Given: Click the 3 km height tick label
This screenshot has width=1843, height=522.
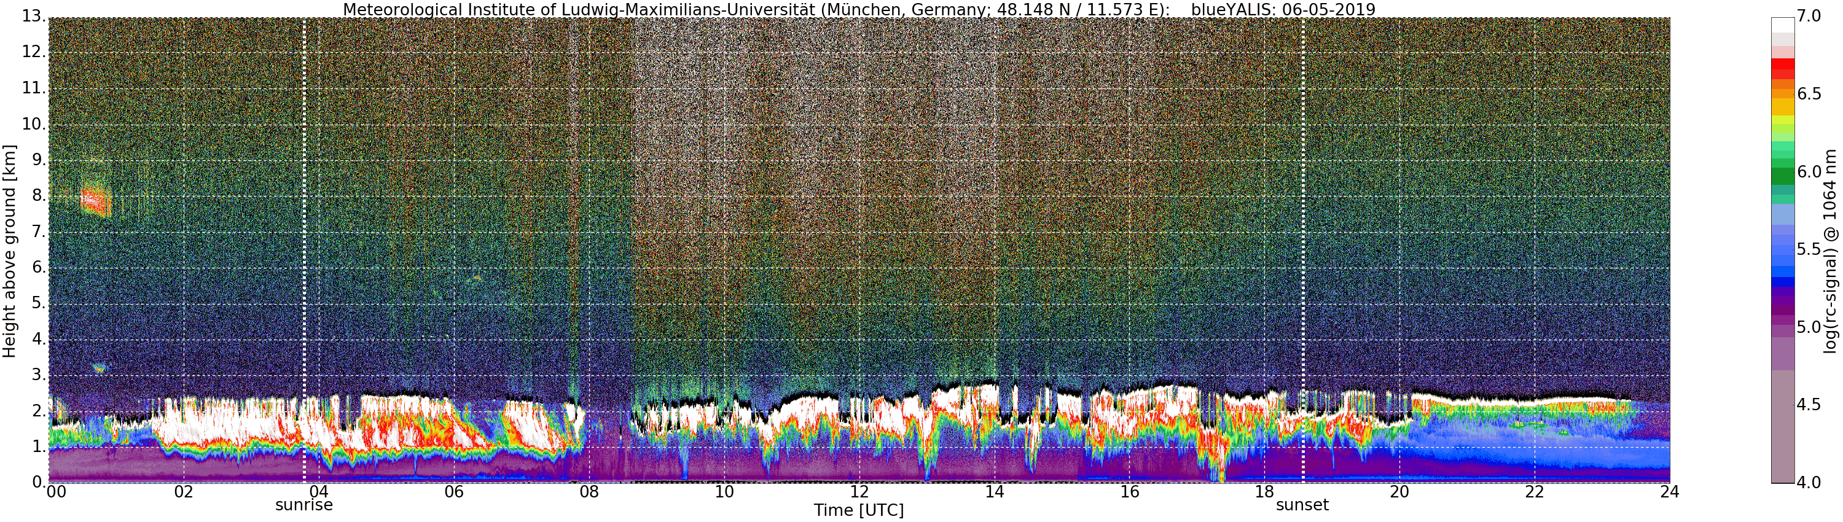Looking at the screenshot, I should (x=39, y=375).
